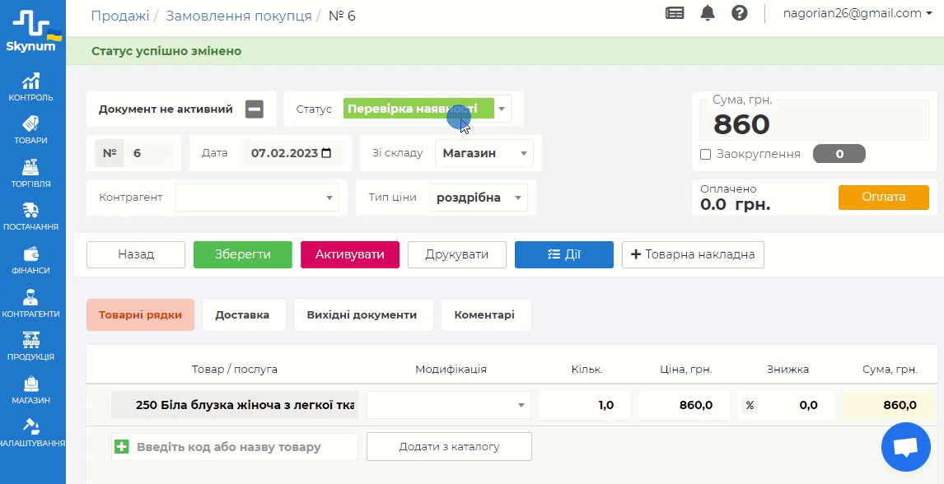Click the list icon in the header

675,13
